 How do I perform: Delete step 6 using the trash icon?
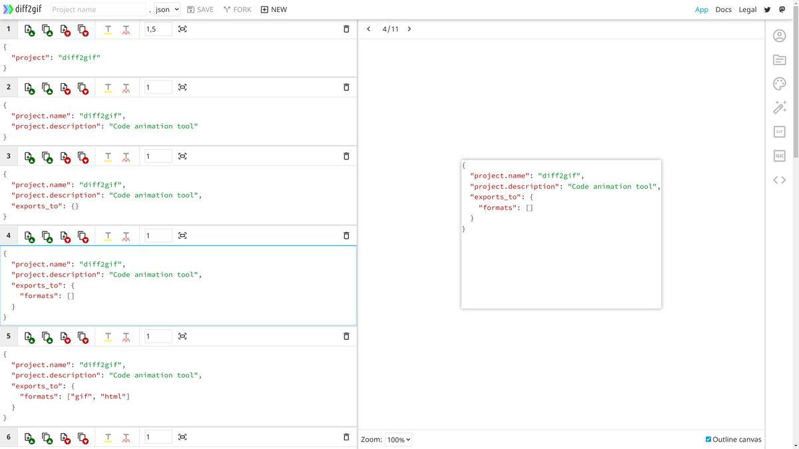pos(346,437)
